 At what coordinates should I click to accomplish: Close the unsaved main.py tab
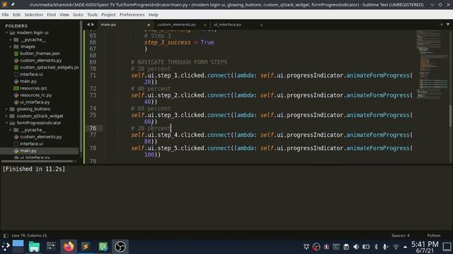[149, 25]
